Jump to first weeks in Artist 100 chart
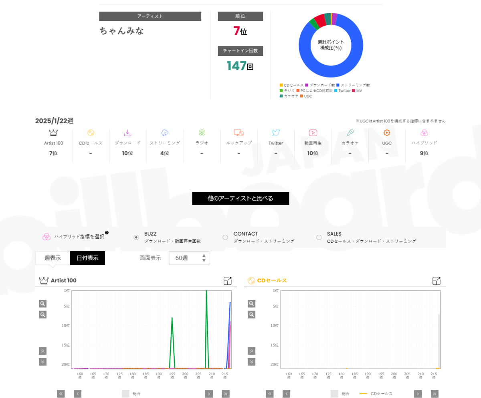The height and width of the screenshot is (398, 481). tap(61, 394)
